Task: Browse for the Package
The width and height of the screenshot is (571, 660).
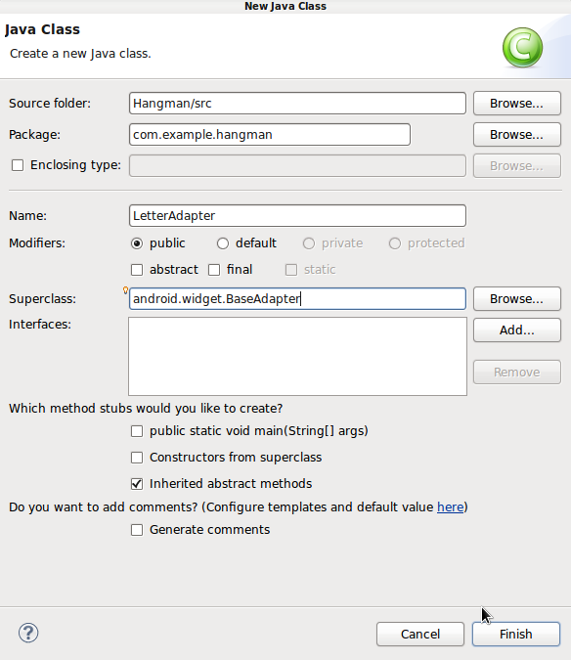Action: click(516, 134)
